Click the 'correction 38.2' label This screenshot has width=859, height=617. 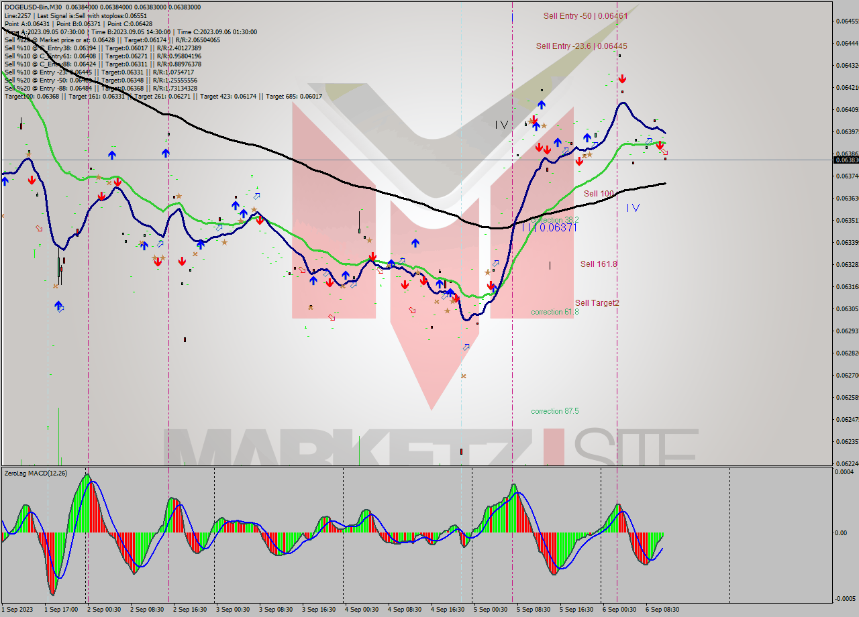(555, 220)
